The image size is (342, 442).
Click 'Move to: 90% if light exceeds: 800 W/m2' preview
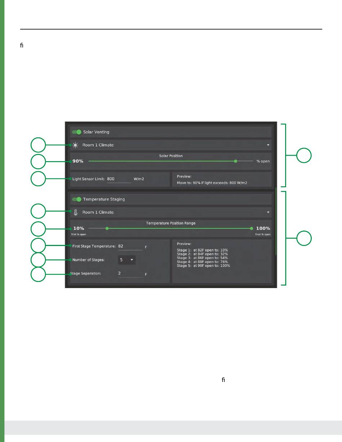[x=211, y=183]
